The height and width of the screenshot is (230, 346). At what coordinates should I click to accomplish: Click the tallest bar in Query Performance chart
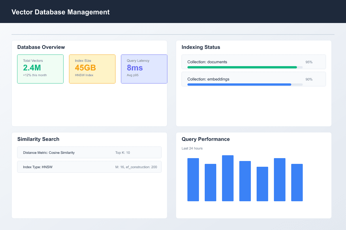coord(227,178)
